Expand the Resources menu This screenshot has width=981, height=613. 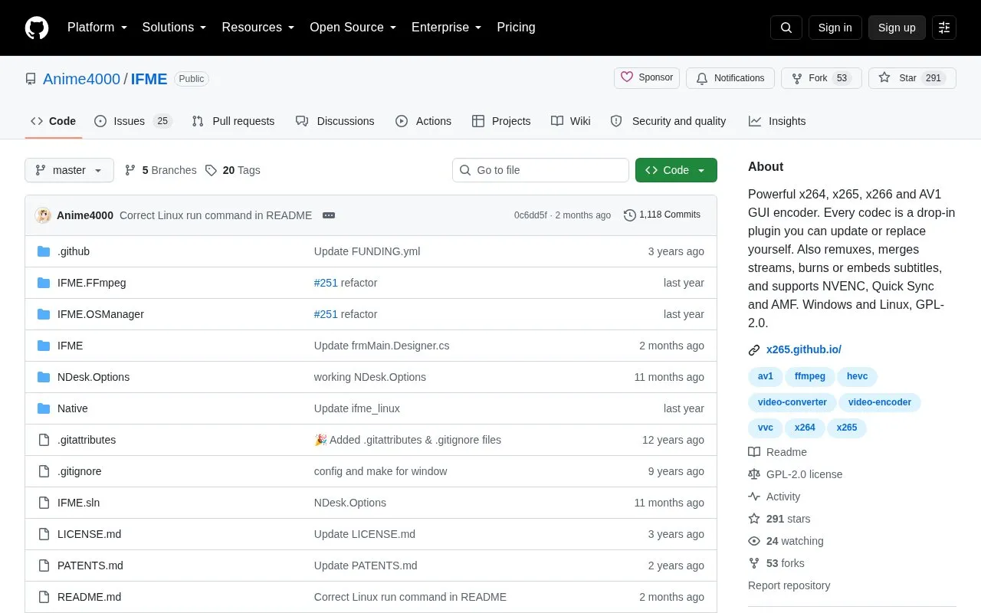pos(258,28)
